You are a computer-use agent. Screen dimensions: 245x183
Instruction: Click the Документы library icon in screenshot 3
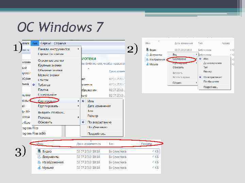click(x=39, y=157)
